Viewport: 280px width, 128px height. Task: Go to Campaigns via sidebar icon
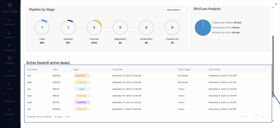pos(10,46)
